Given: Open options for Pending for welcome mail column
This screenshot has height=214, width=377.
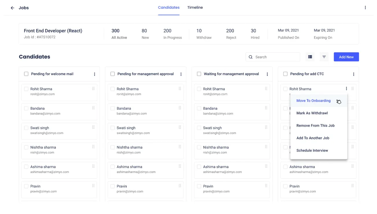Looking at the screenshot, I should point(95,74).
